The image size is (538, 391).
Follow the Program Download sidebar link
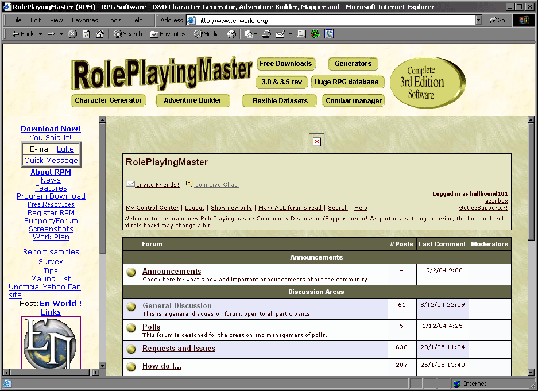[51, 196]
